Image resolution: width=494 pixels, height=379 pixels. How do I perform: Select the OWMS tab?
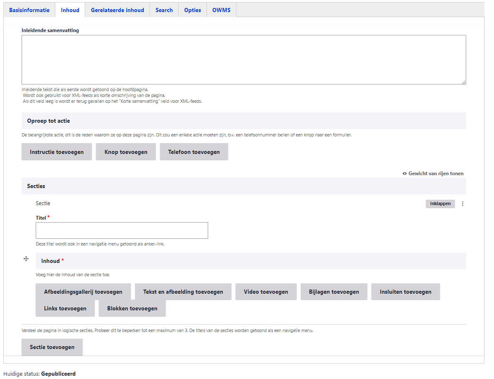[x=221, y=10]
